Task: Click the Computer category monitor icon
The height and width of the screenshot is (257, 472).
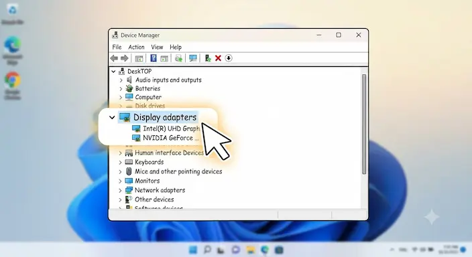Action: pos(129,97)
